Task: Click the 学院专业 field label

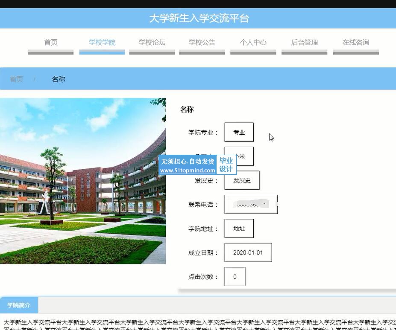Action: (x=203, y=132)
